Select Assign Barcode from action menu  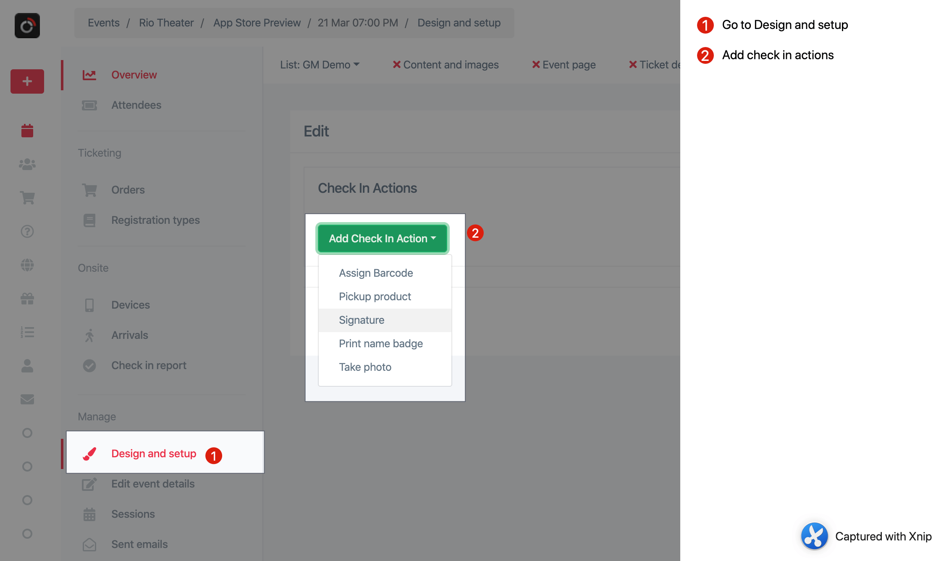(x=375, y=273)
